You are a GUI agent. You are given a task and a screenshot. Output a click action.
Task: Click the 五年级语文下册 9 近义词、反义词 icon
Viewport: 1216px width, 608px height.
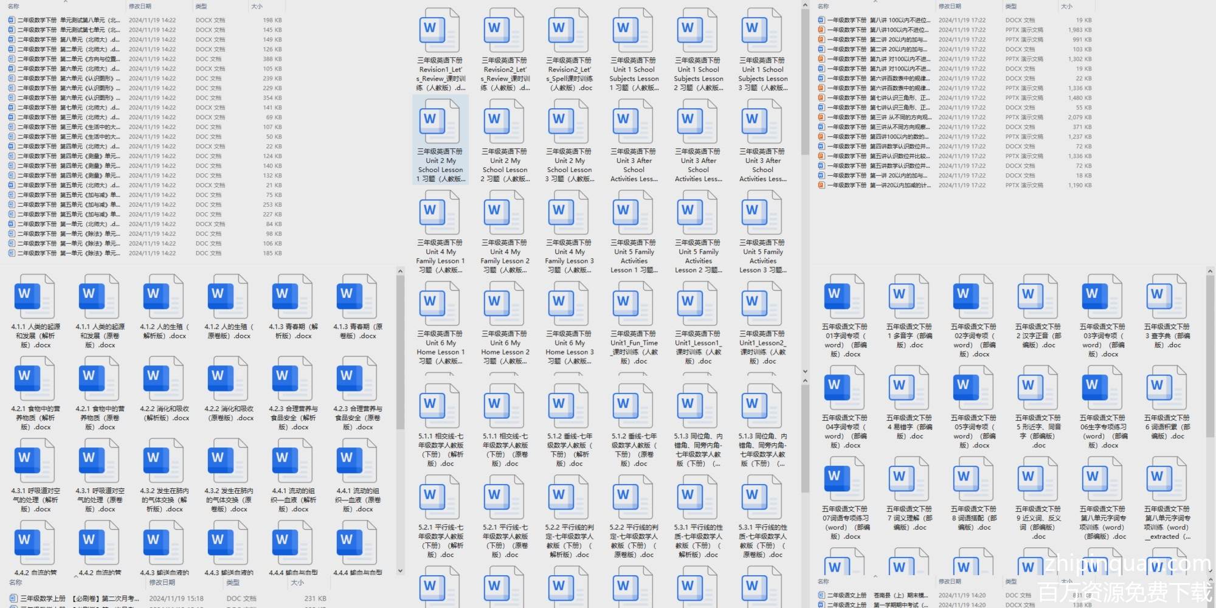click(x=1037, y=479)
